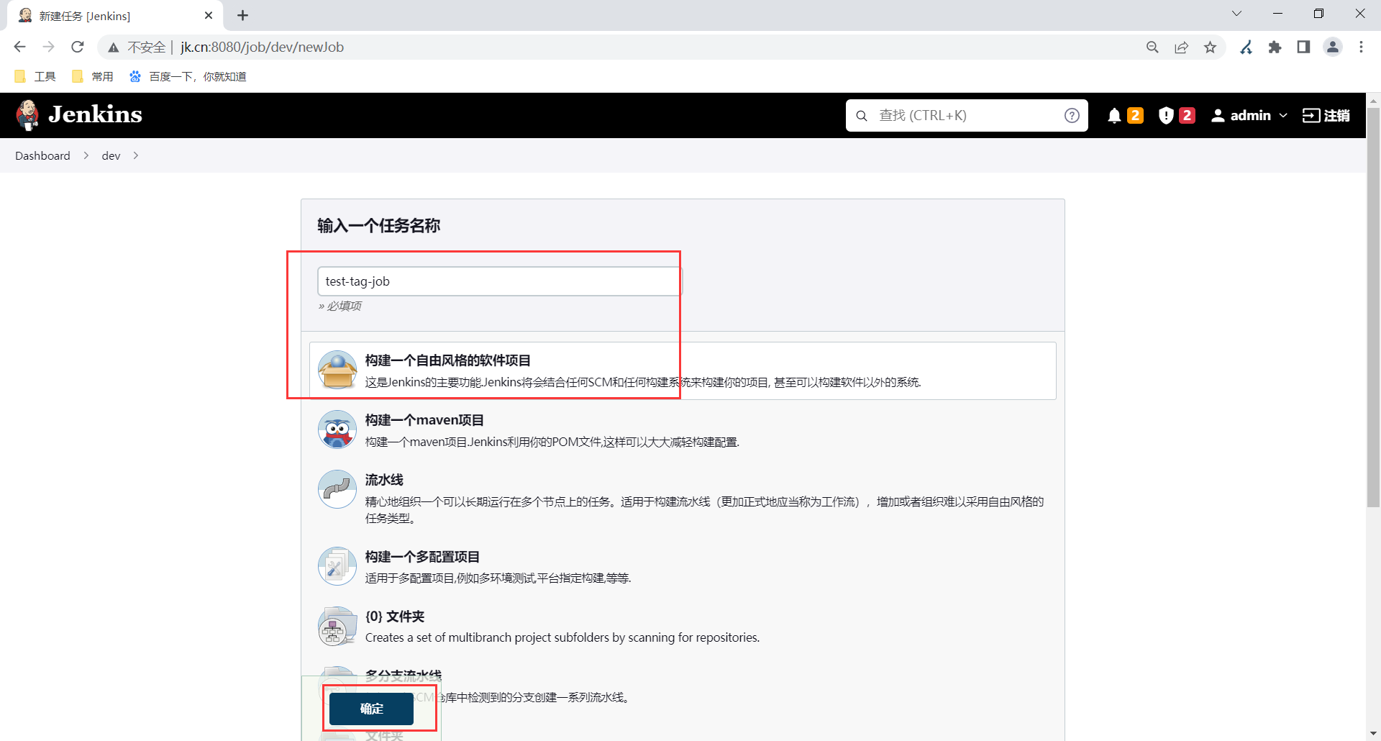Click the pinned extension icon beside puzzle
The width and height of the screenshot is (1381, 741).
point(1246,47)
